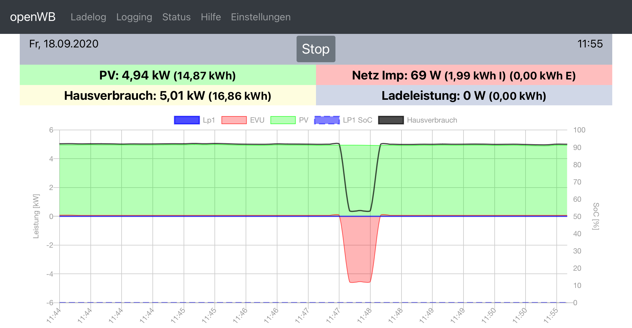Open the Ladelog menu item
632x328 pixels.
pos(88,17)
